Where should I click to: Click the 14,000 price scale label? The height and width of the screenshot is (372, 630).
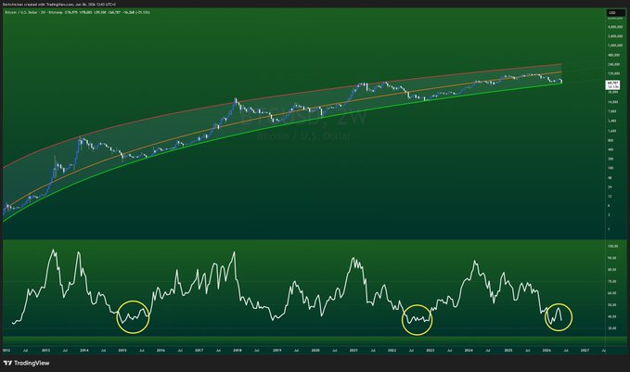612,102
